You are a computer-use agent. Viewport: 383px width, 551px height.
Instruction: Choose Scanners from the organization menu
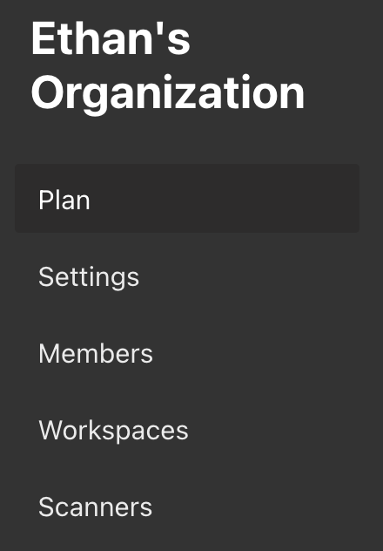point(187,507)
